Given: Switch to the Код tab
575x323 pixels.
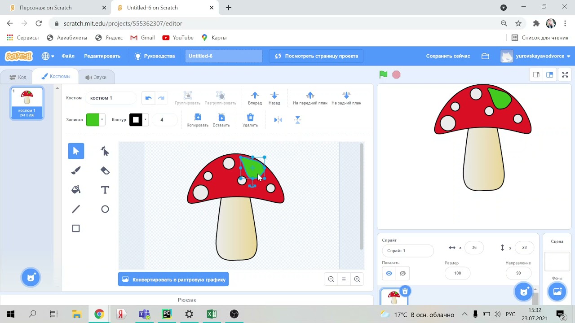Looking at the screenshot, I should coord(18,77).
